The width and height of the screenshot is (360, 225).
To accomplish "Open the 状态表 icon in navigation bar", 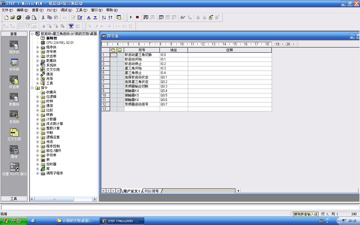I will (x=14, y=82).
